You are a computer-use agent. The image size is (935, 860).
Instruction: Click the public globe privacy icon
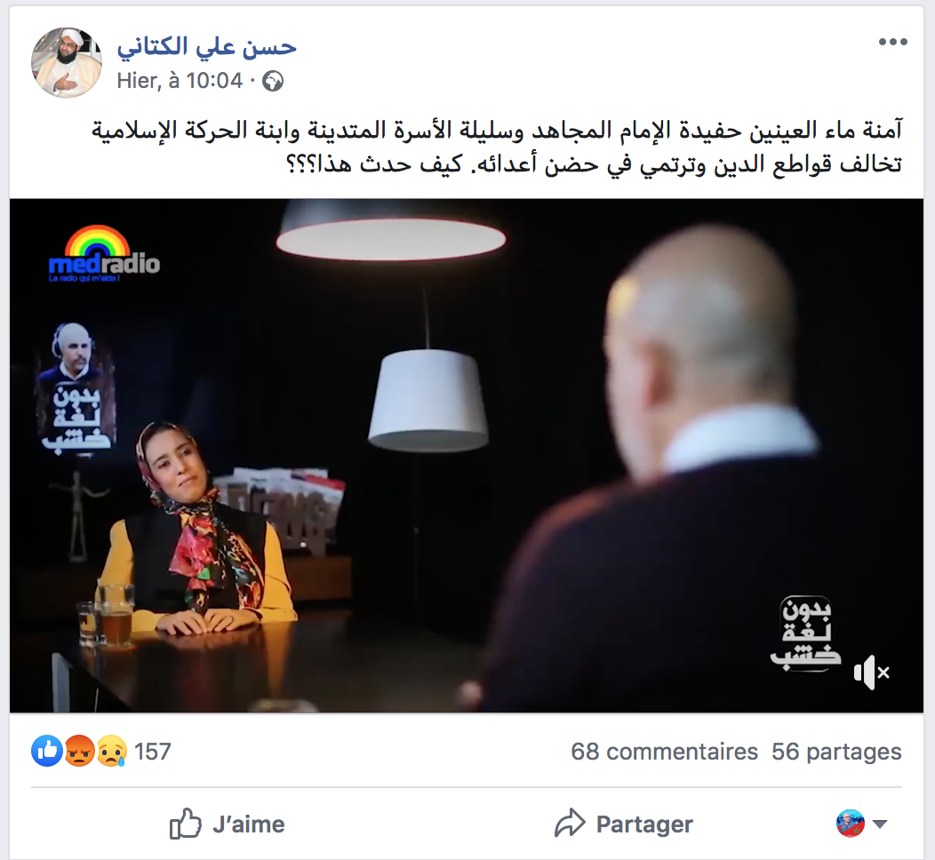click(273, 81)
